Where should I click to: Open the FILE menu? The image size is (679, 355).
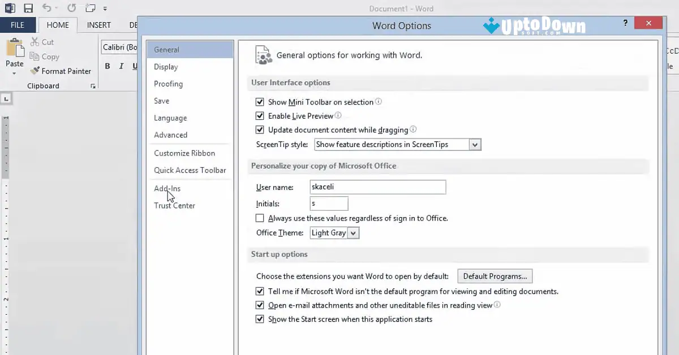18,25
